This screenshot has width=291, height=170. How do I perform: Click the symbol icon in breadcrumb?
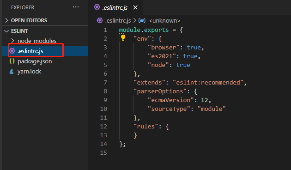point(142,20)
